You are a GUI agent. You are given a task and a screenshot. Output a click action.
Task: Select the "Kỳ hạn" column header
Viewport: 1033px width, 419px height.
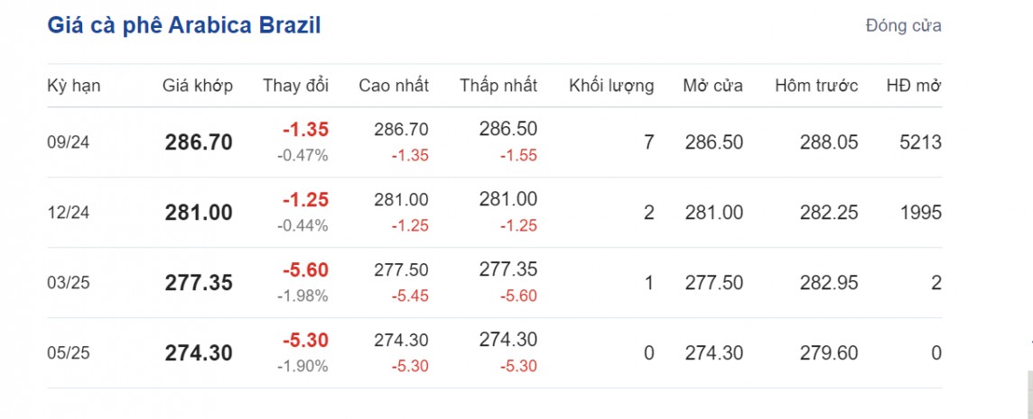point(73,87)
